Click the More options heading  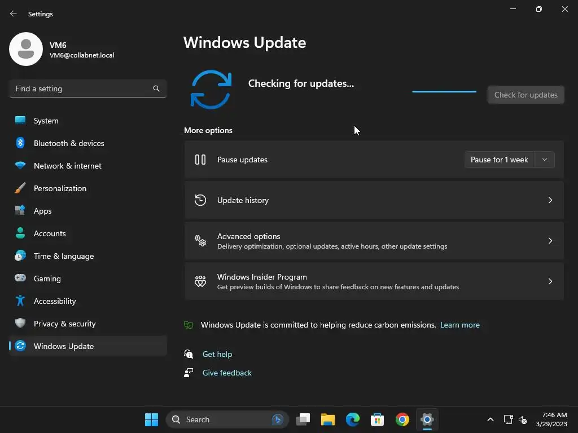tap(208, 130)
